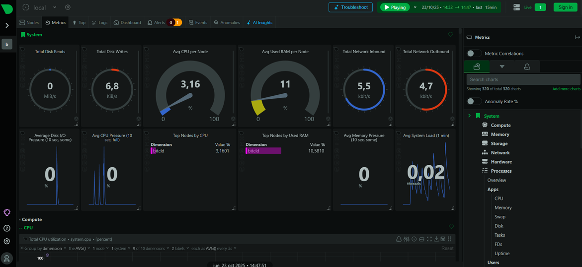Screen dimensions: 582x267
Task: Switch to the Logs tab
Action: (99, 23)
